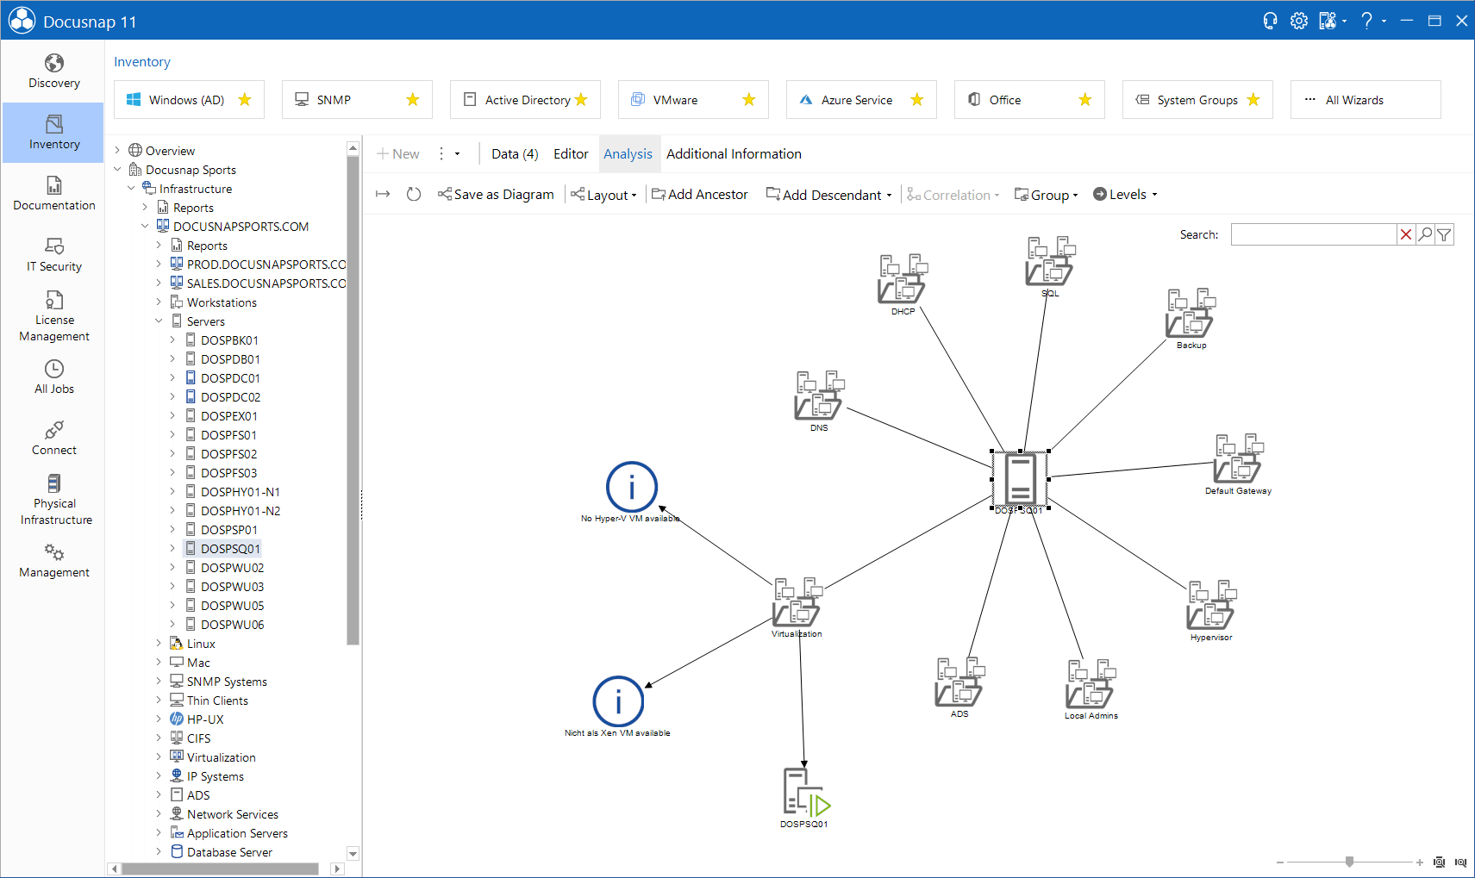Click the refresh icon in the analysis toolbar
This screenshot has width=1475, height=878.
tap(414, 195)
